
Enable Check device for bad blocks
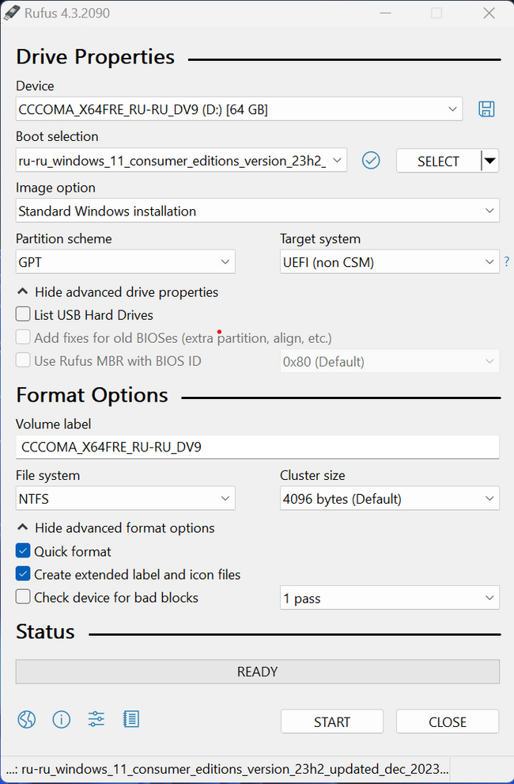pyautogui.click(x=24, y=597)
